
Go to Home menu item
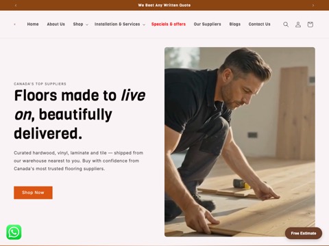tap(33, 24)
